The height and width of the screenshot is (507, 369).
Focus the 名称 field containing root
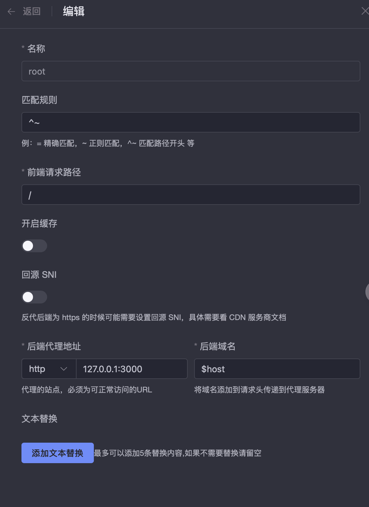tap(191, 71)
